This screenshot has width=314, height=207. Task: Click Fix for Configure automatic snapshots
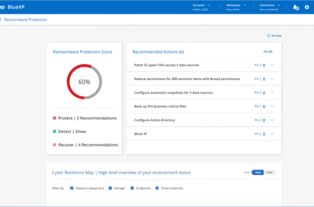pyautogui.click(x=256, y=92)
